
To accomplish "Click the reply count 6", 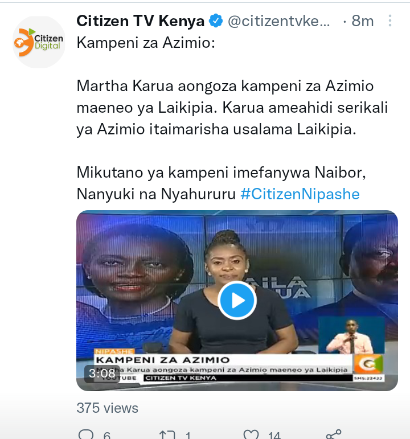I will (x=106, y=436).
